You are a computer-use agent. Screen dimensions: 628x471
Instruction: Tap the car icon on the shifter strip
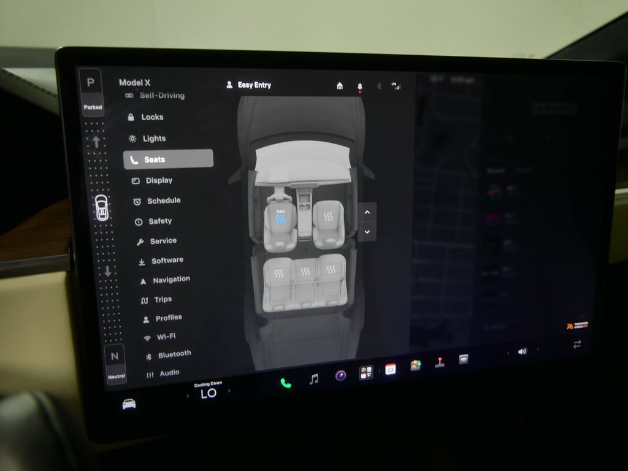(102, 208)
